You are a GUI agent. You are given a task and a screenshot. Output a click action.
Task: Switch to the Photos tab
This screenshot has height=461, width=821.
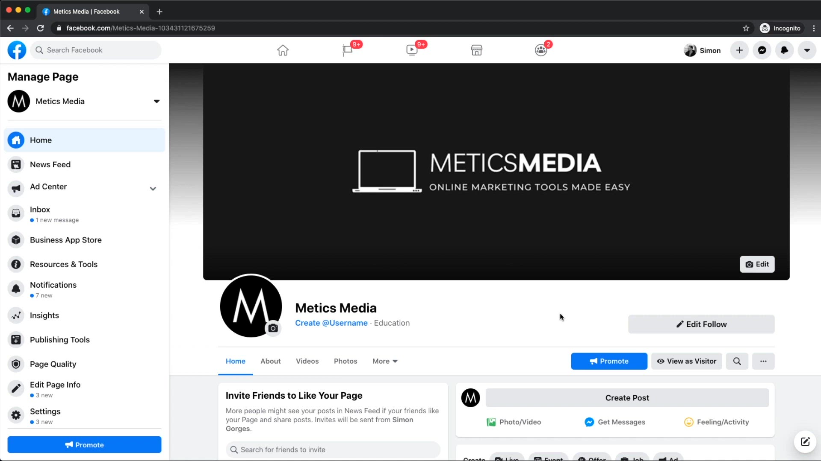click(346, 361)
